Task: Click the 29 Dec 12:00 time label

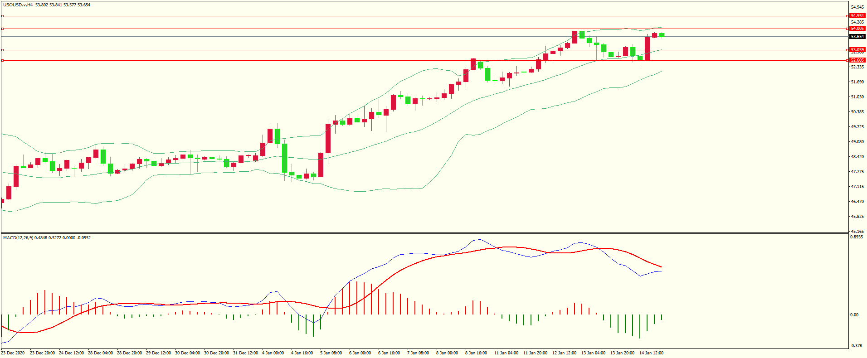Action: [158, 353]
